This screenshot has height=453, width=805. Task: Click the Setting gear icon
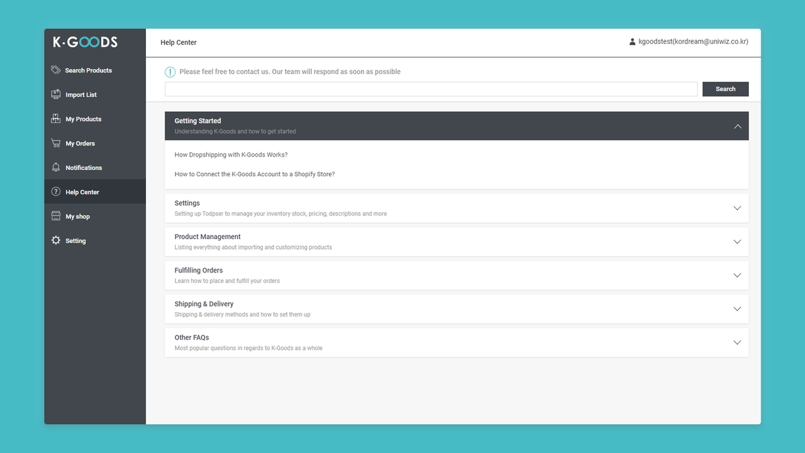[56, 240]
